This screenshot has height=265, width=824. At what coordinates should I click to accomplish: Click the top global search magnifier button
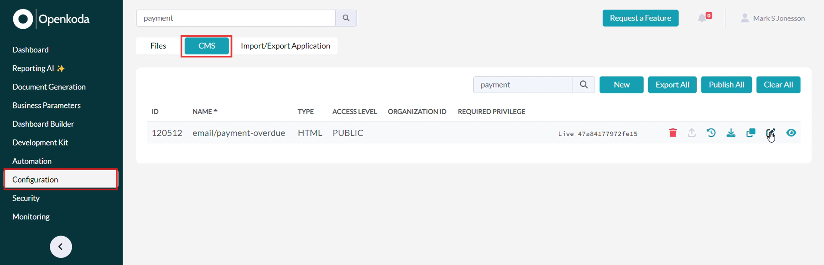point(346,18)
